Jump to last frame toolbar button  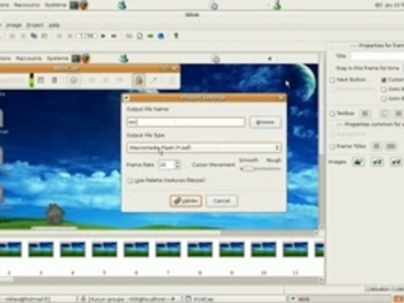coord(114,36)
